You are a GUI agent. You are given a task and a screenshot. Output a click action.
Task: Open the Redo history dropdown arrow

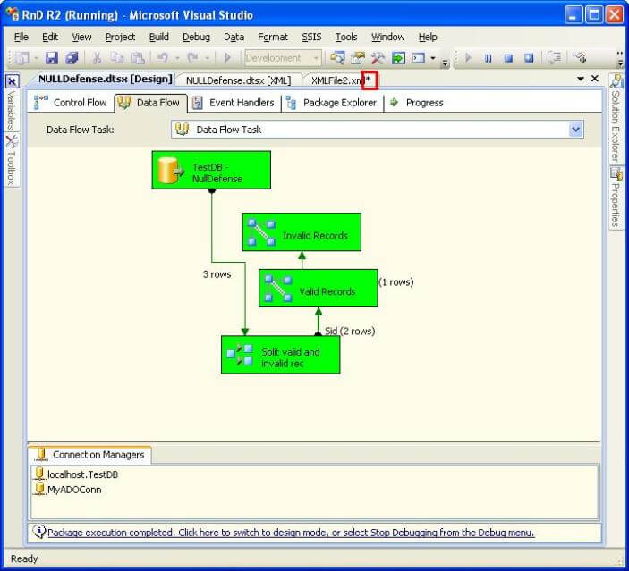[x=208, y=58]
